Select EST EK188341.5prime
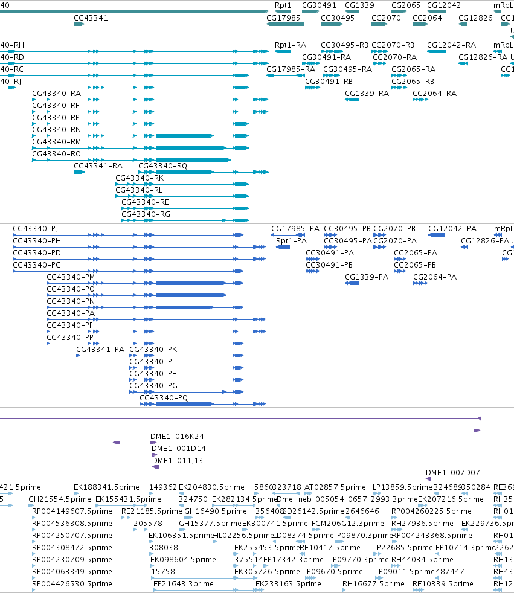The image size is (514, 593). (106, 487)
